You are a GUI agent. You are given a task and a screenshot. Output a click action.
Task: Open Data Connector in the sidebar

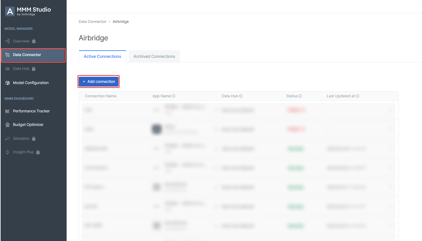(33, 55)
